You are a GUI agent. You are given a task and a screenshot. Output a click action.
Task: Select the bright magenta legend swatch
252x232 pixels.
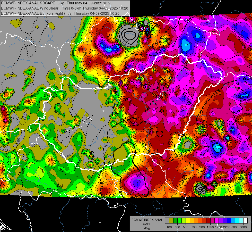point(217,221)
